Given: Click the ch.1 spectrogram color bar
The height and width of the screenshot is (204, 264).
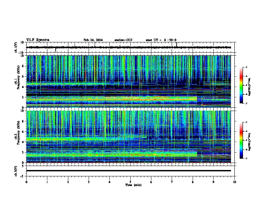Looking at the screenshot, I should click(241, 85).
